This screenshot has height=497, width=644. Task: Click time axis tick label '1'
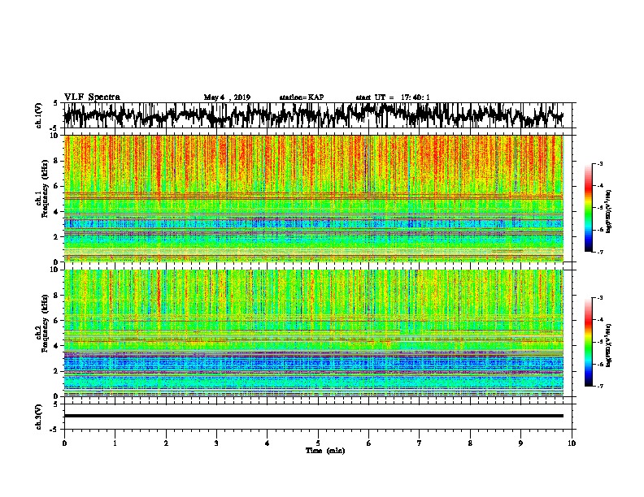[x=115, y=443]
